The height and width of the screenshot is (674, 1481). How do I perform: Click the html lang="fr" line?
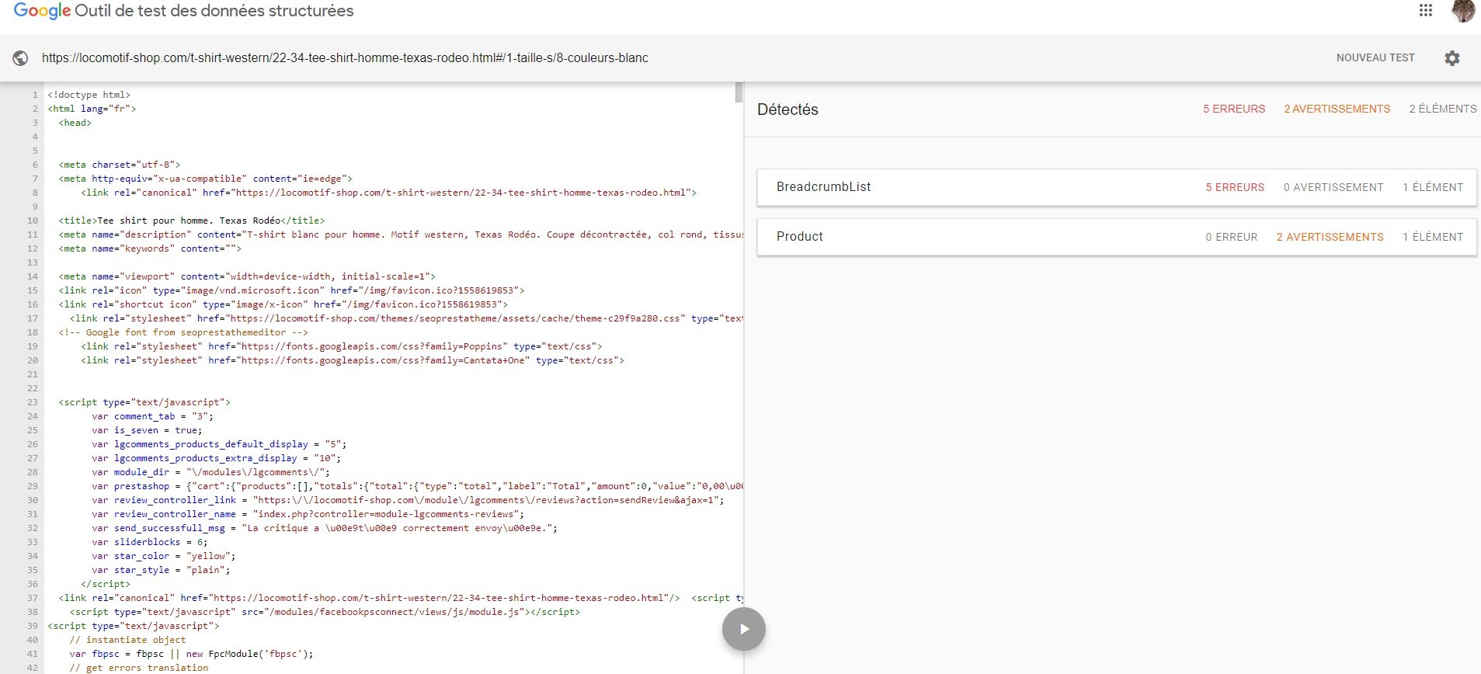pos(92,109)
